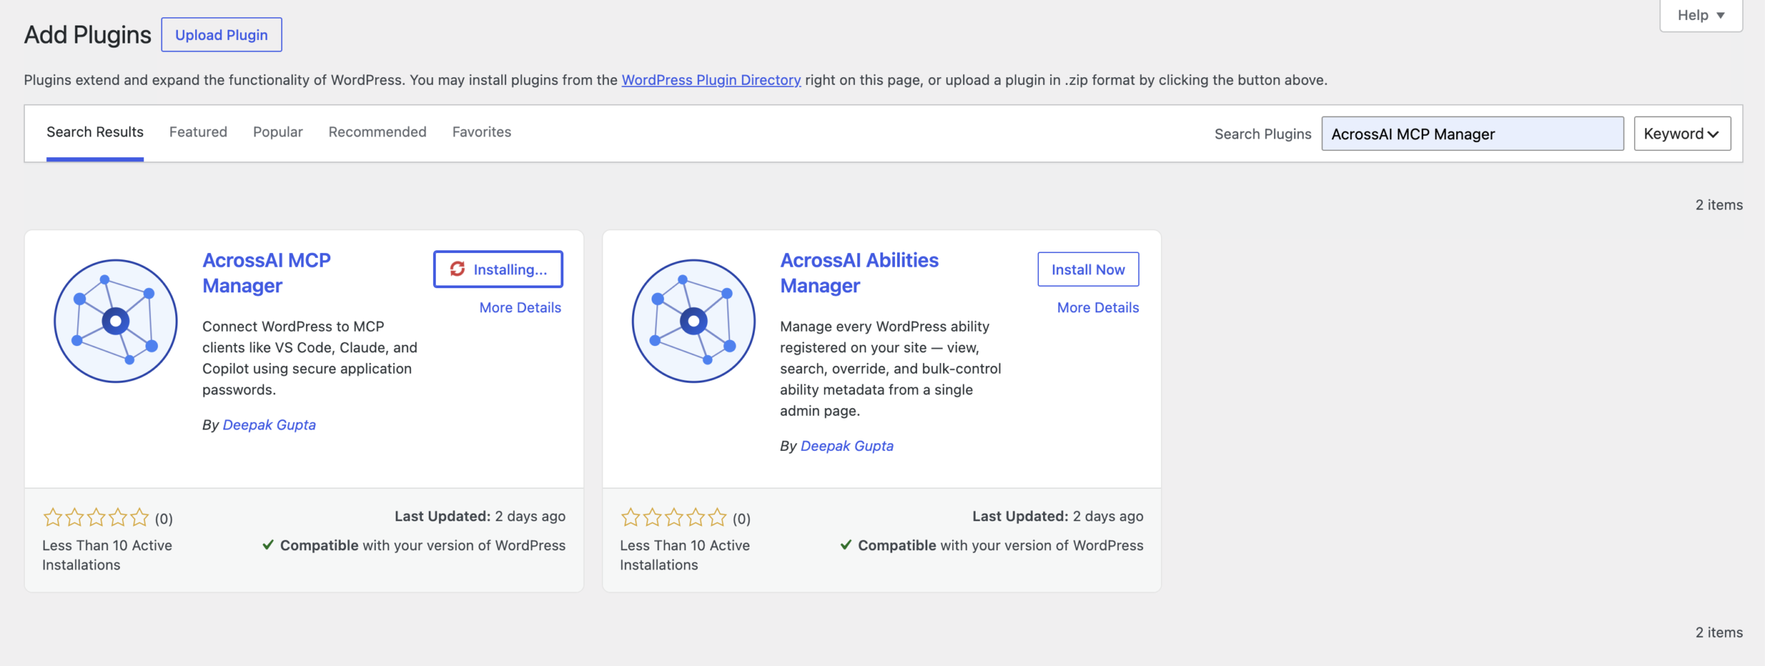Click the 'Connect WordPress to MCP clients' description

(x=310, y=358)
